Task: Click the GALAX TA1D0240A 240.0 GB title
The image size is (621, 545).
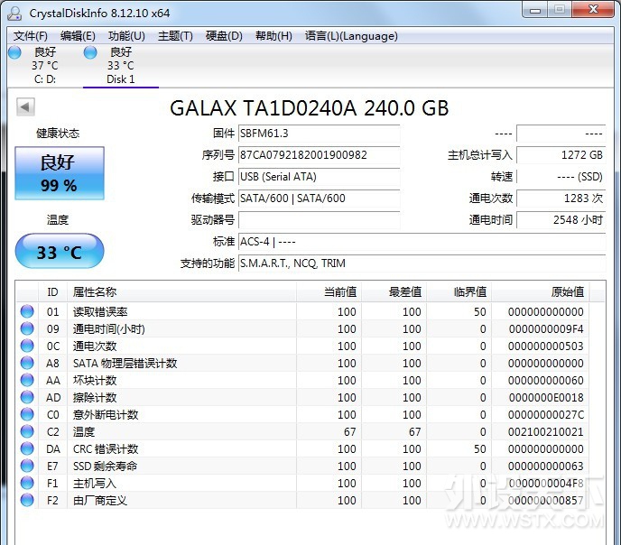Action: point(310,108)
